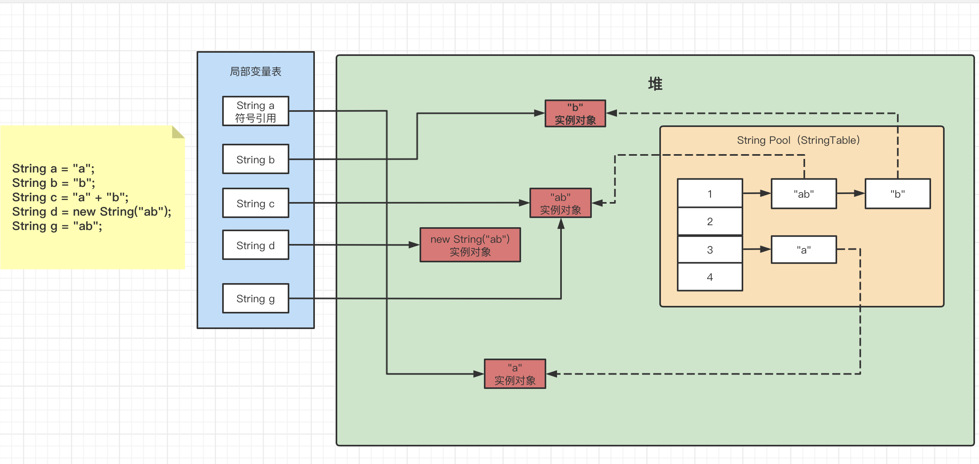Click the String Pool (StringTable) title
This screenshot has width=979, height=464.
pos(798,140)
